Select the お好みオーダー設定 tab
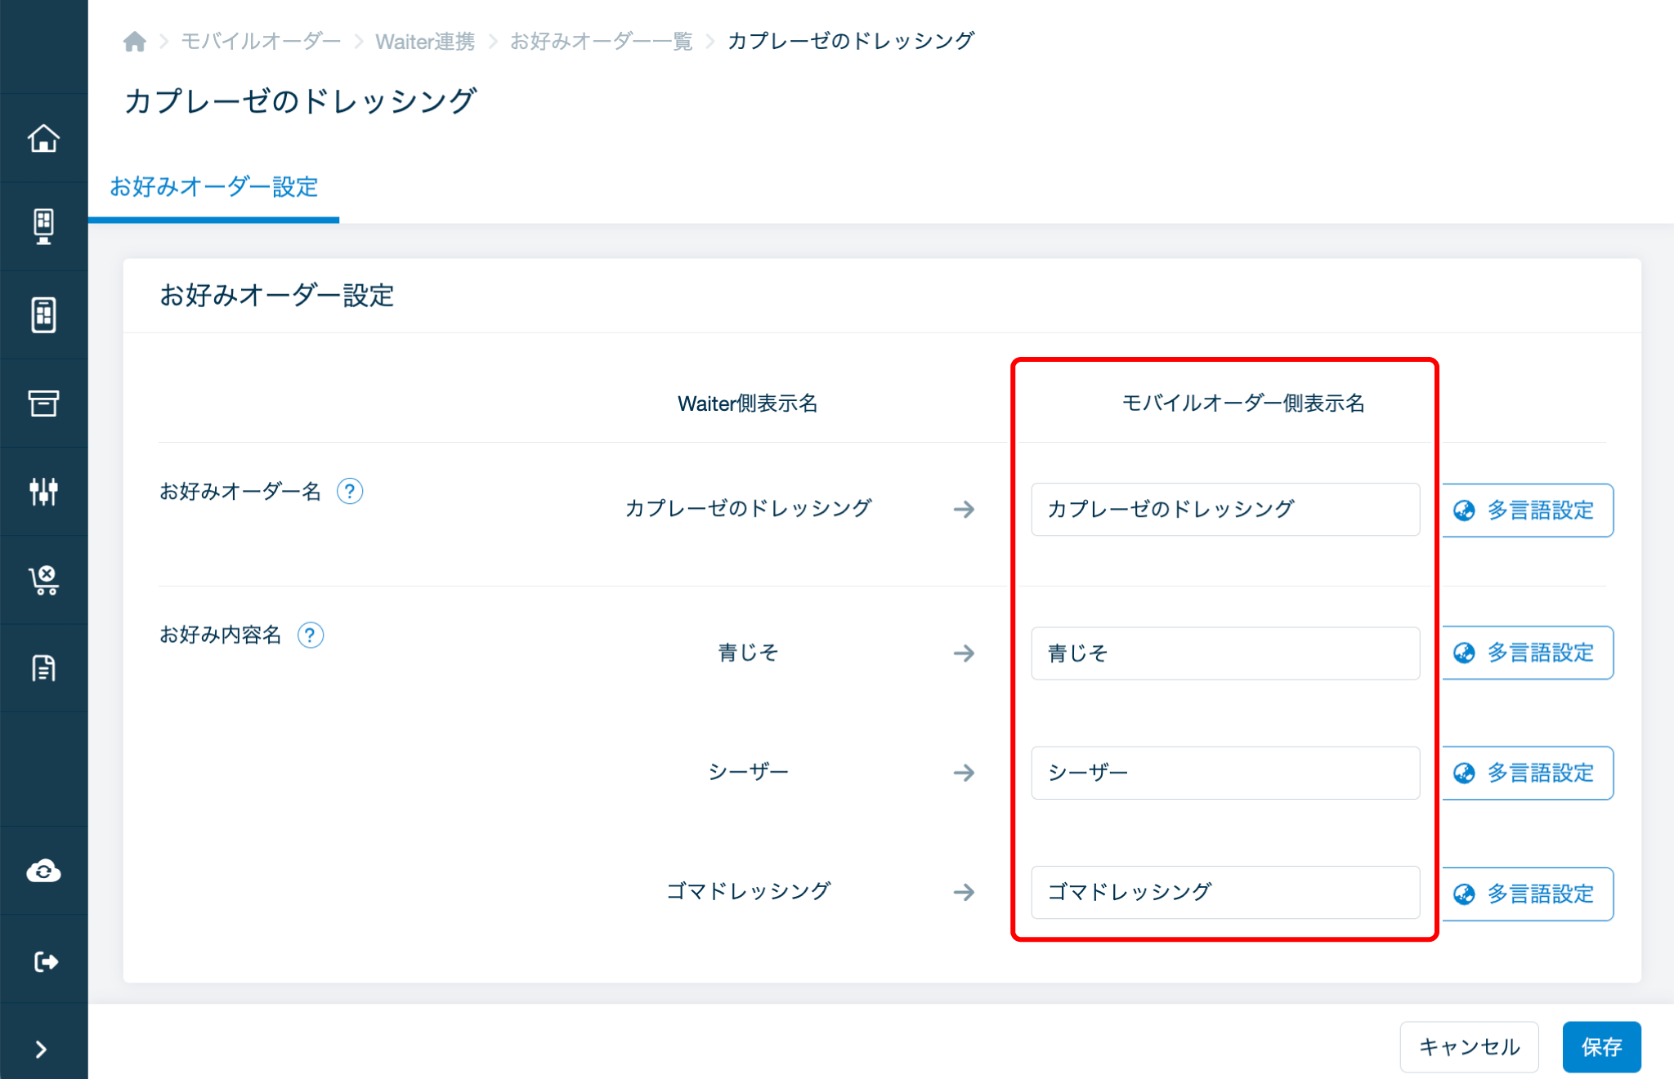The width and height of the screenshot is (1674, 1079). 213,187
